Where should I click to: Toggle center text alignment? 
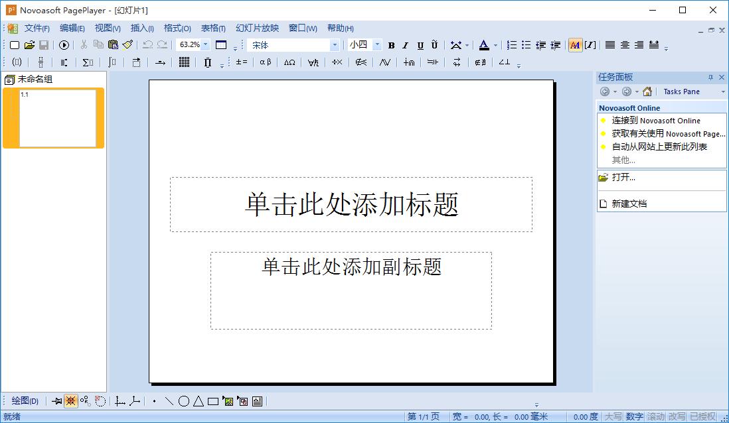click(x=625, y=45)
